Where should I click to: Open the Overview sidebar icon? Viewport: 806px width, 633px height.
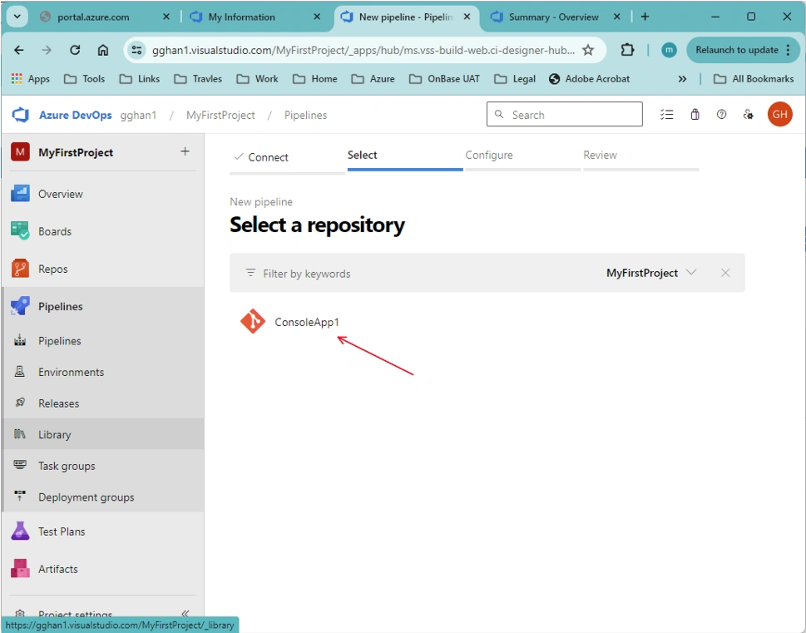pyautogui.click(x=20, y=194)
